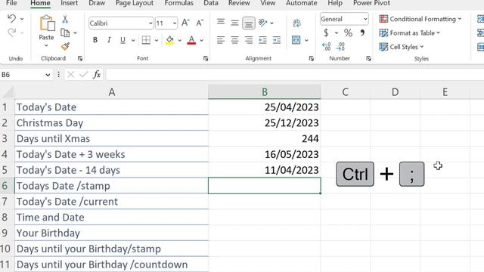484x272 pixels.
Task: Open the Insert Function fx dialog
Action: click(97, 74)
